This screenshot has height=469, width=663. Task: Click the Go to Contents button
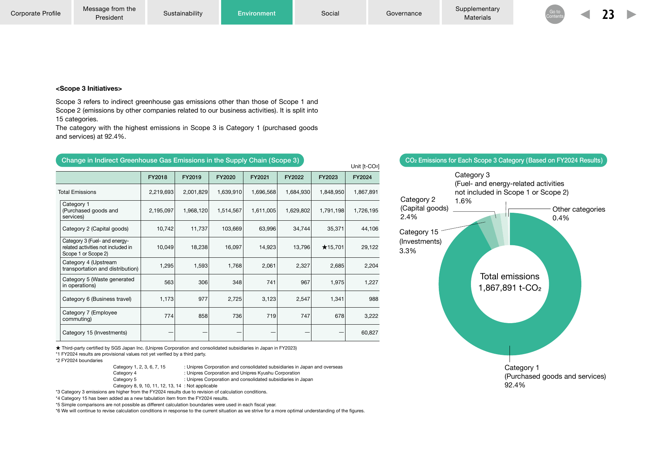(x=555, y=14)
